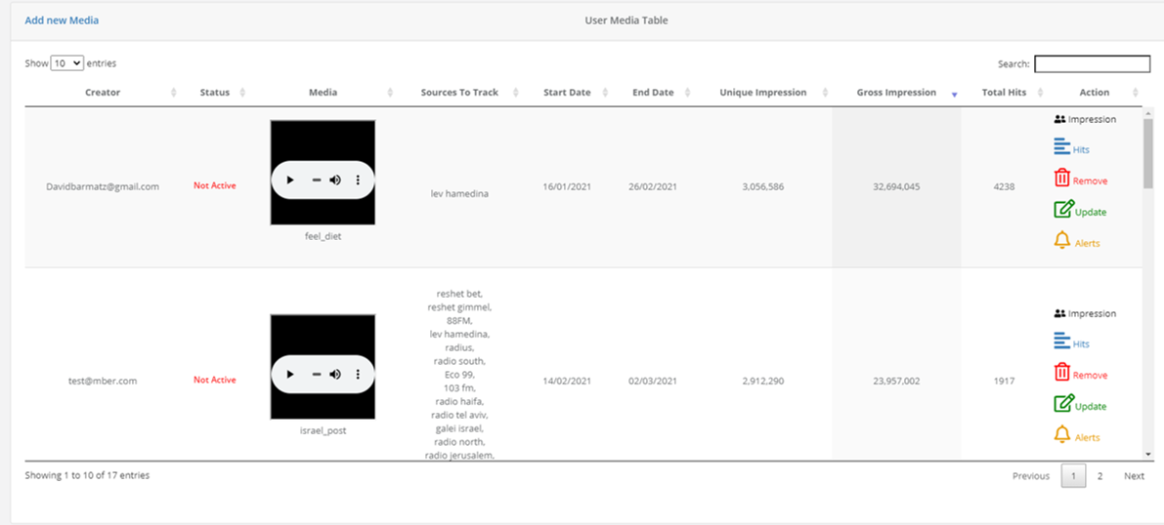Seek within israel_post audio progress bar

click(x=316, y=375)
